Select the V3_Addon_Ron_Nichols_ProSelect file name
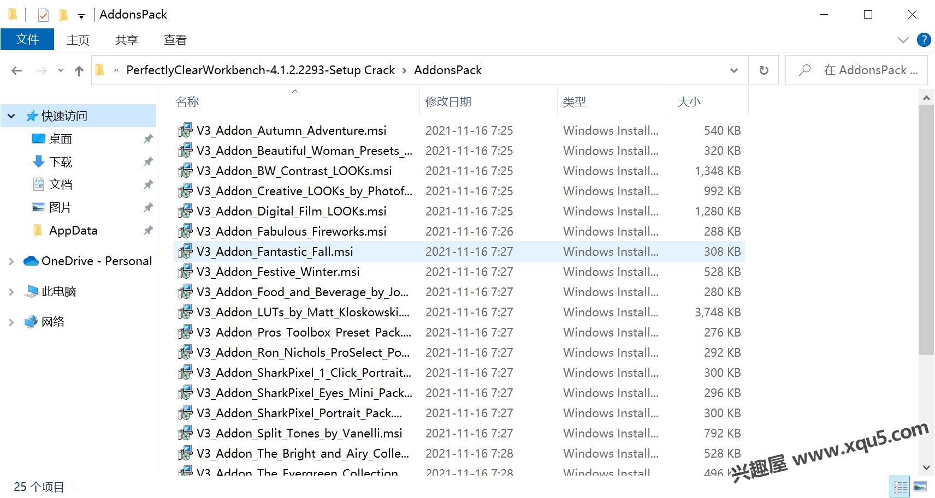 (303, 352)
